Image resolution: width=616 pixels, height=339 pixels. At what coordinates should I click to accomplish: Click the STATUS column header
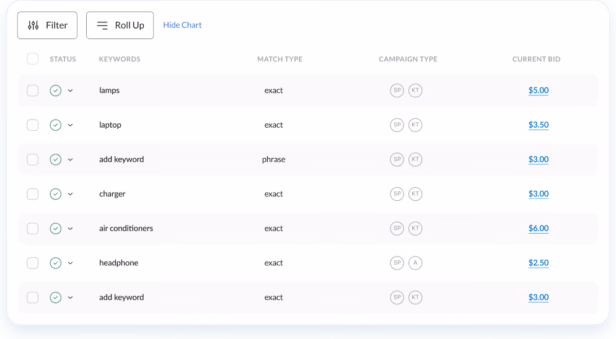[63, 59]
